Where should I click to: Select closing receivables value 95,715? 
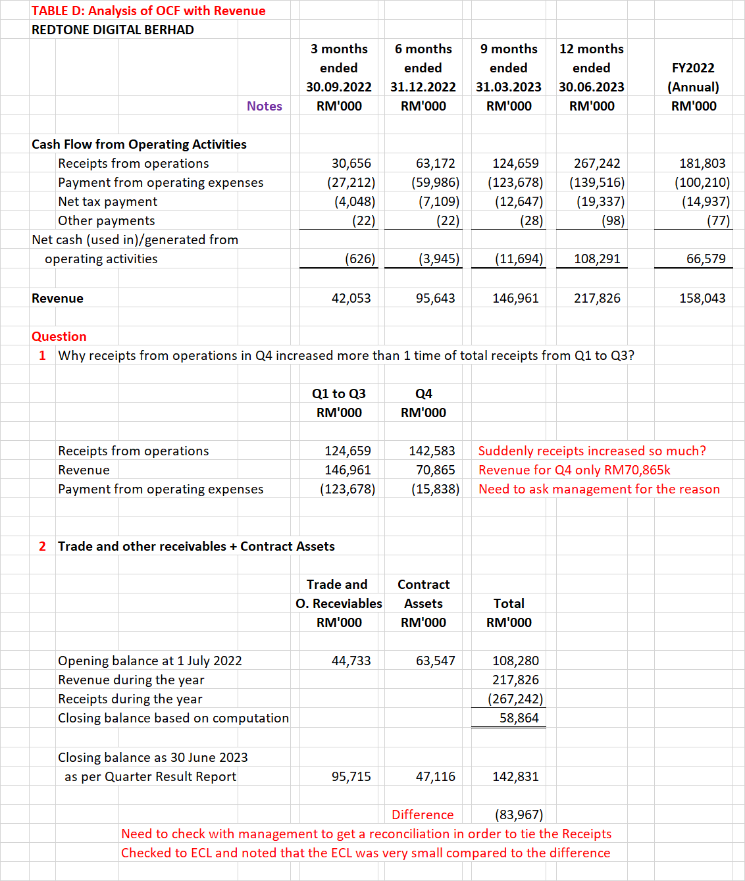pos(351,776)
